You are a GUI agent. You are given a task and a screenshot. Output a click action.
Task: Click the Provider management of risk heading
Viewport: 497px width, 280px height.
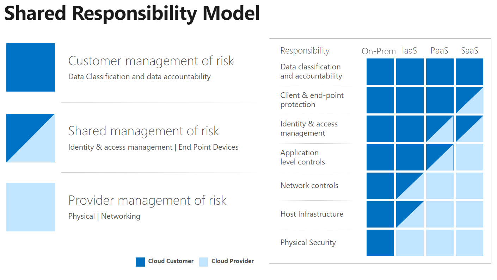[147, 200]
